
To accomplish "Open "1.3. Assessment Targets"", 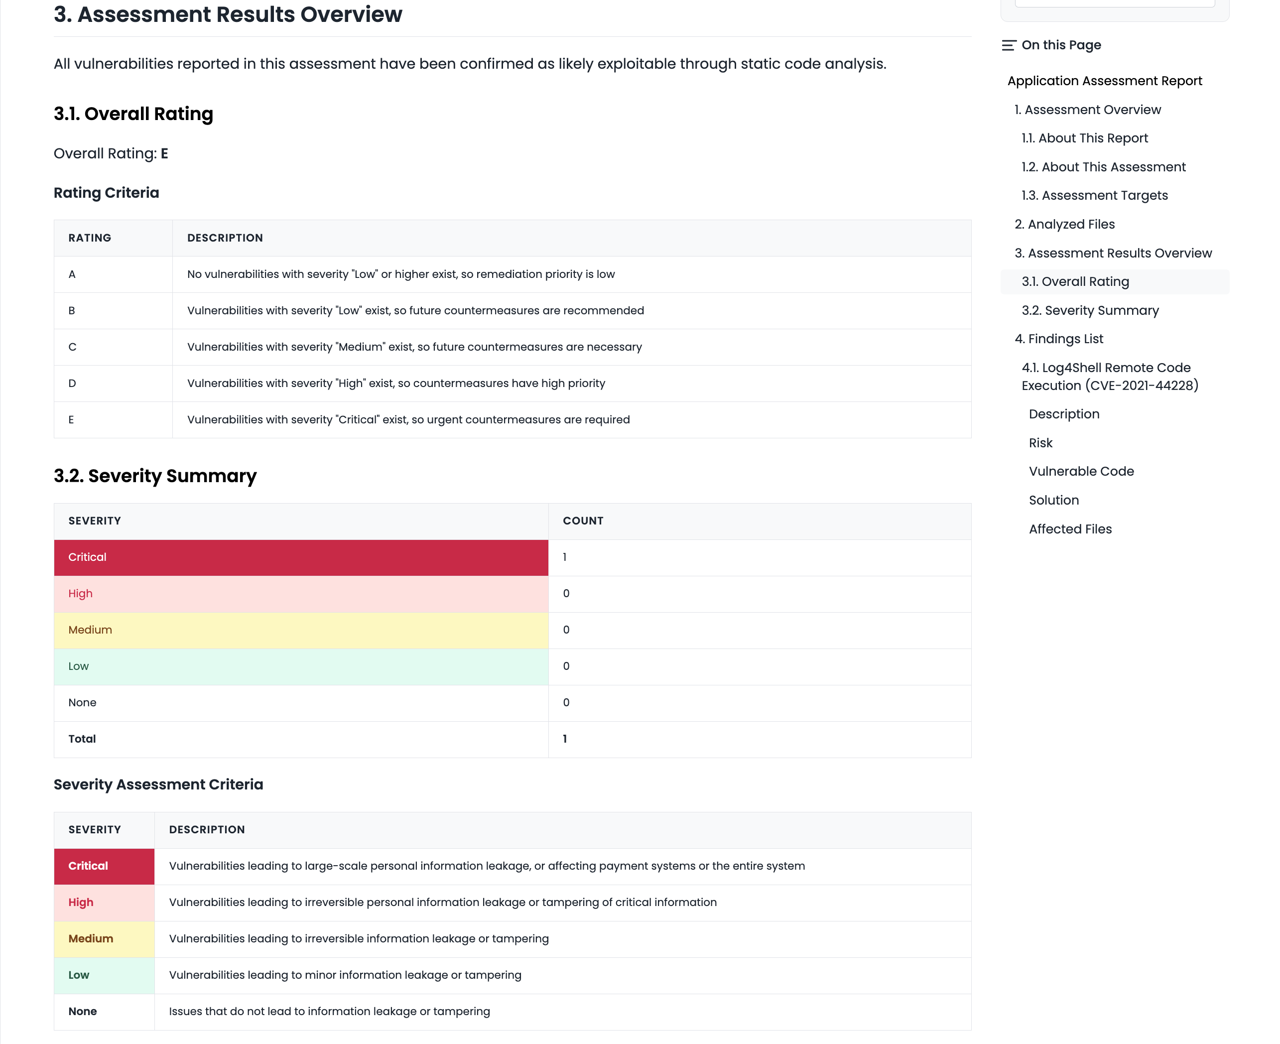I will tap(1094, 195).
